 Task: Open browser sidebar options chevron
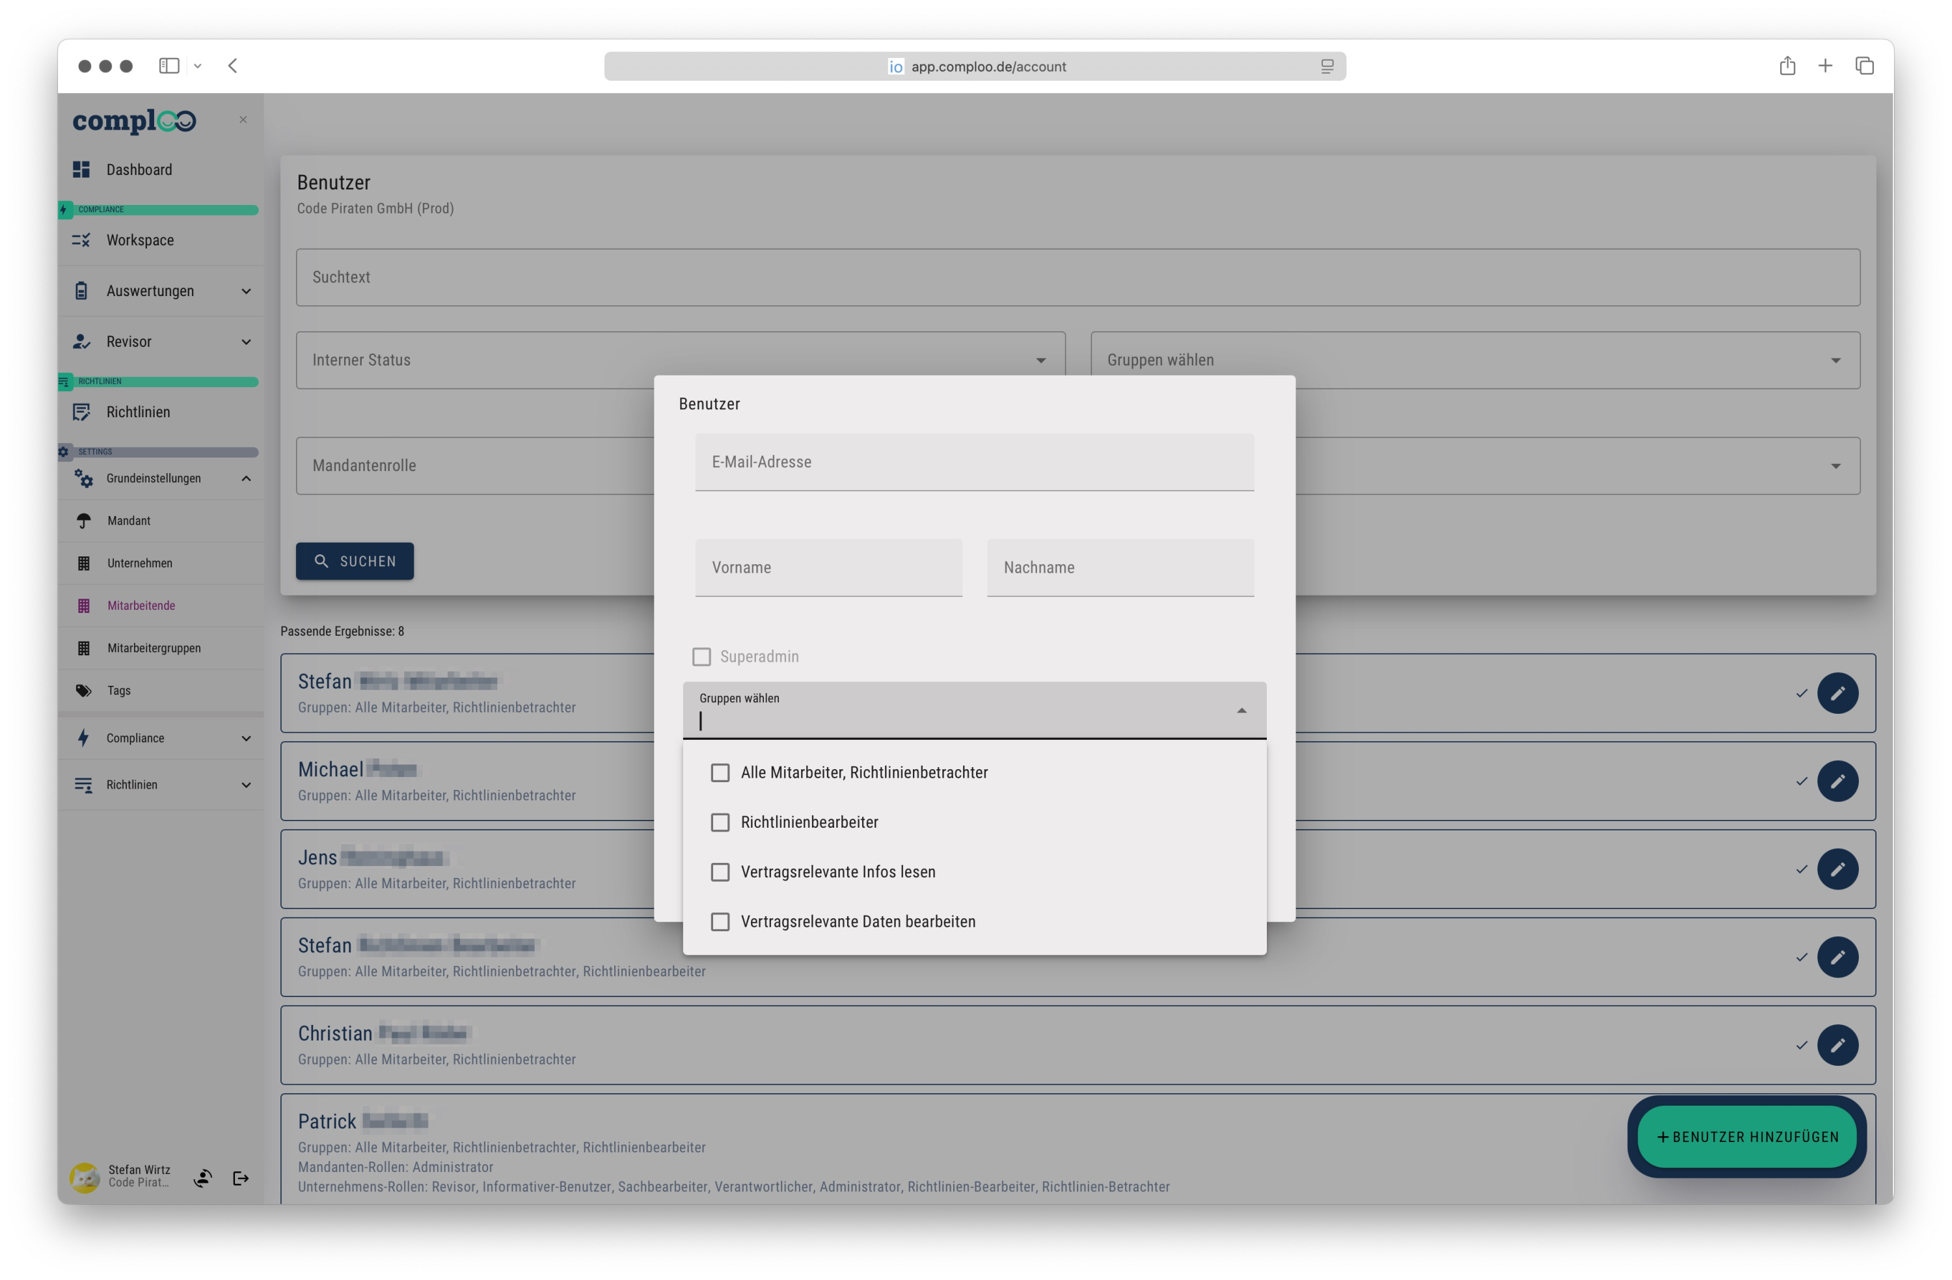pos(198,66)
